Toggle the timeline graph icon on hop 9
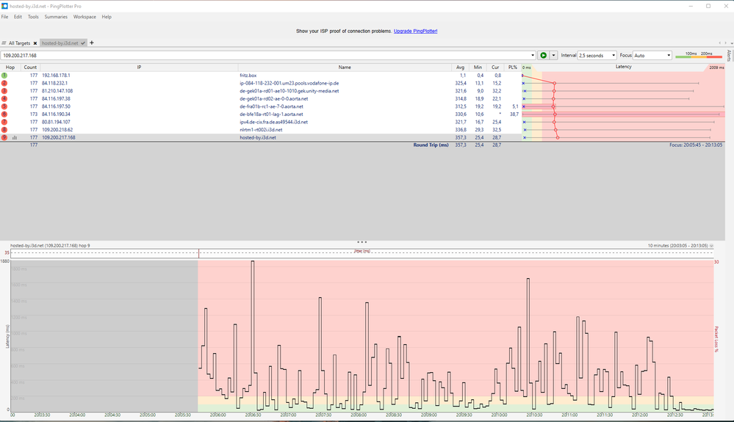The image size is (734, 422). point(15,137)
